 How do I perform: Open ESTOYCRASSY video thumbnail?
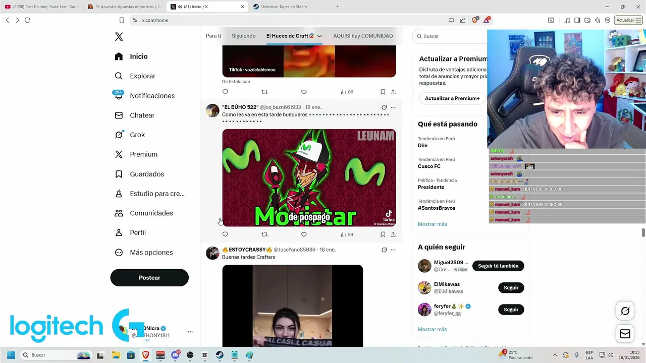pos(293,306)
